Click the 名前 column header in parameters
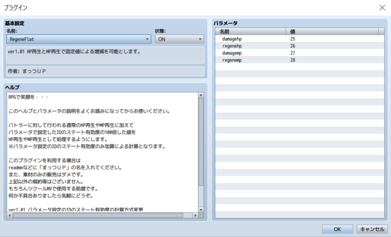Viewport: 391px width, 237px height. (x=250, y=31)
